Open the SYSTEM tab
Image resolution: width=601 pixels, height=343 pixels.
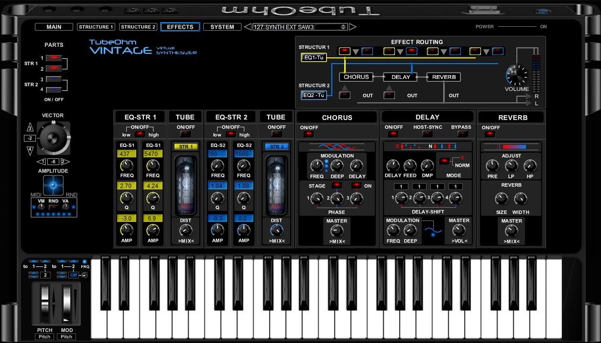[222, 27]
